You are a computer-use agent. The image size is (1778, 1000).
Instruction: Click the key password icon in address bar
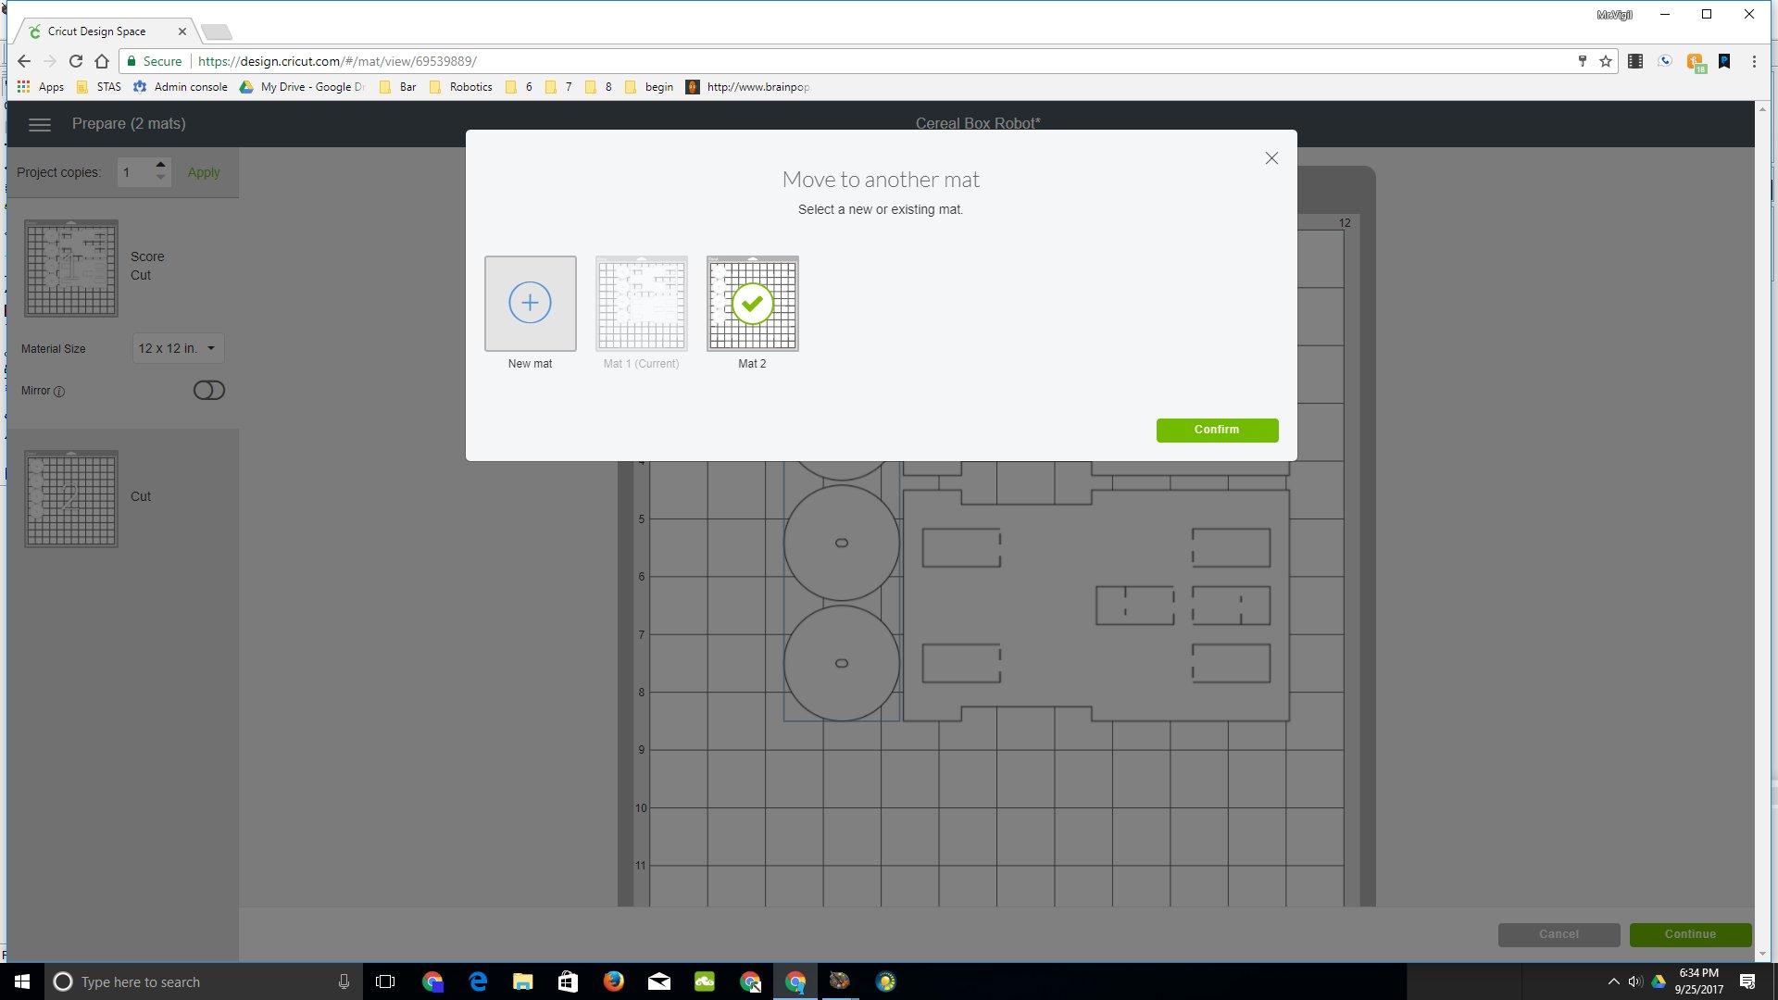click(1582, 61)
